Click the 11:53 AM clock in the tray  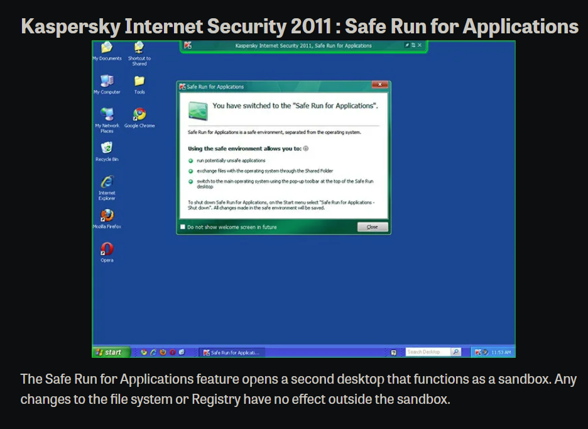coord(501,352)
